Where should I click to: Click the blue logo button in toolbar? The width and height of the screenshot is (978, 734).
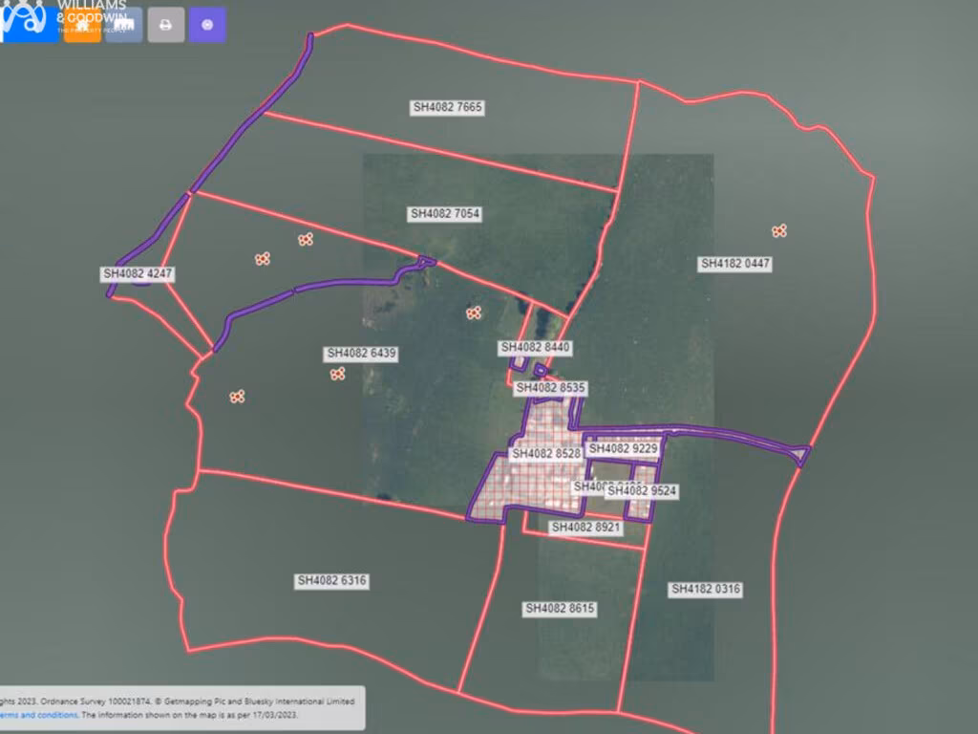[29, 23]
